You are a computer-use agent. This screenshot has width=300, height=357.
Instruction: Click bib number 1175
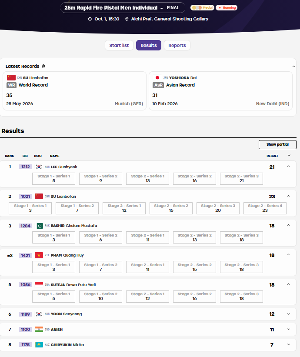(26, 345)
